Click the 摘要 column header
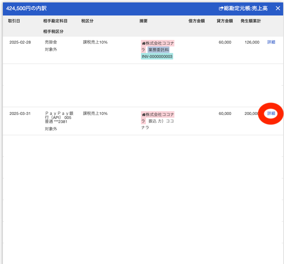 [x=143, y=21]
